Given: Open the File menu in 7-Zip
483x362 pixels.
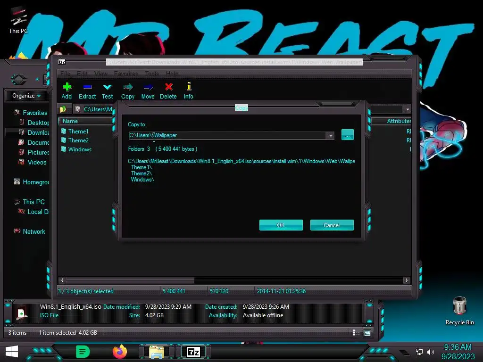Looking at the screenshot, I should point(65,74).
